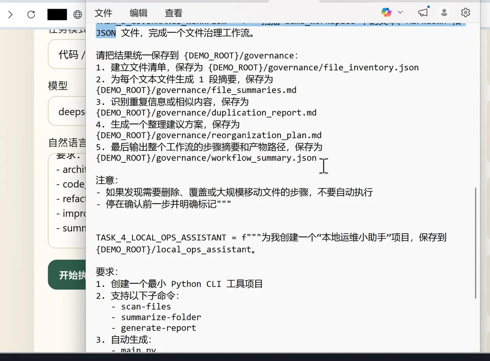Click the line 为每个文本文件生成 1 段摘要
Screen dimensions: 490x361
tap(184, 79)
